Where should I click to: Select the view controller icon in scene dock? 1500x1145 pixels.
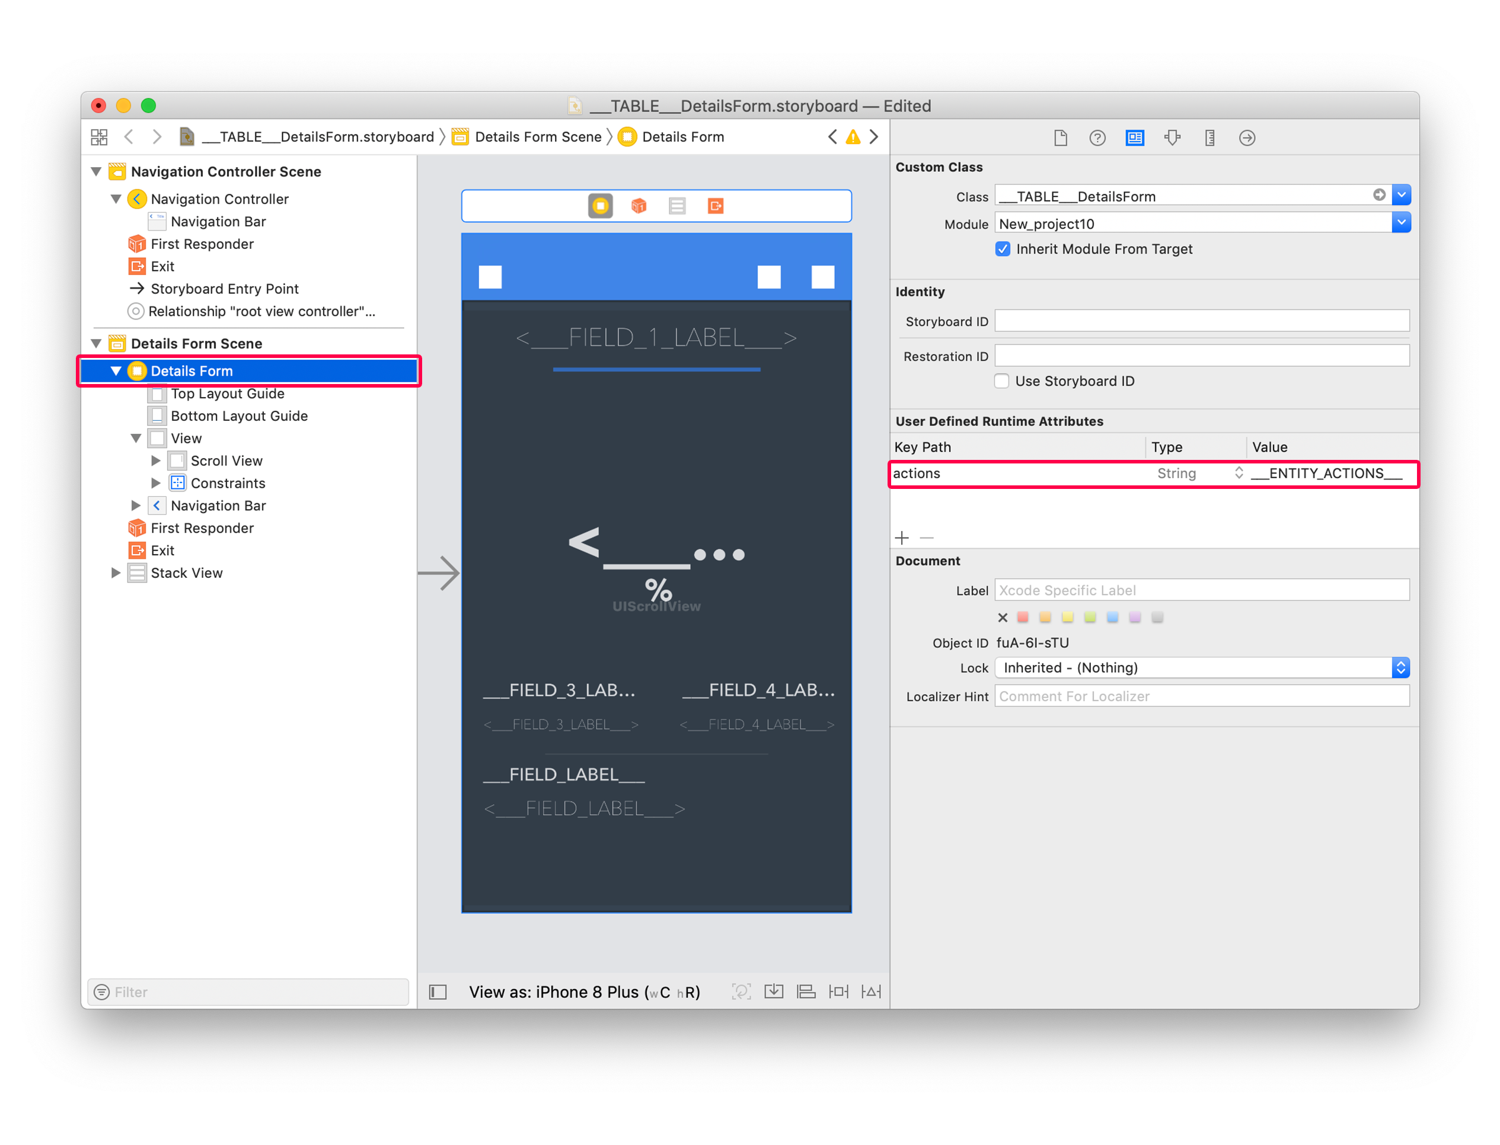pos(600,206)
